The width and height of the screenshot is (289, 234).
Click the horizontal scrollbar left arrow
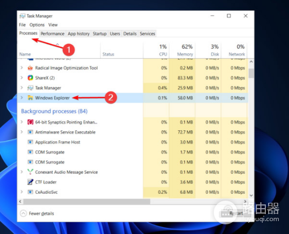[x=20, y=202]
